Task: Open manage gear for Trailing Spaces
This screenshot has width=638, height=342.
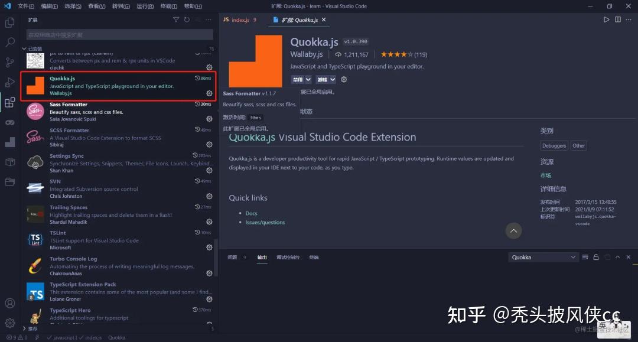Action: 209,222
